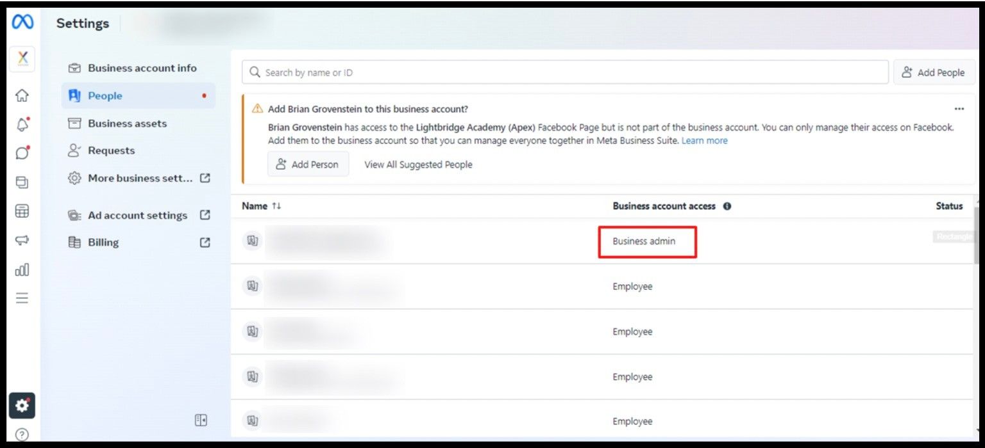Open Insights bar chart icon
985x448 pixels.
pos(22,269)
